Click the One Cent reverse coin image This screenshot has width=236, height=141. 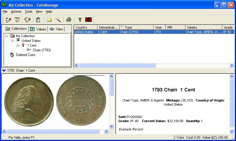pos(81,101)
